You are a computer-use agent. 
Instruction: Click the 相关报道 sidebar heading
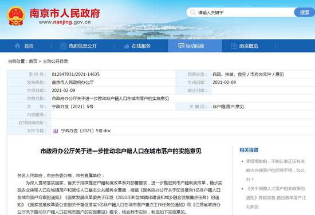tap(249, 150)
